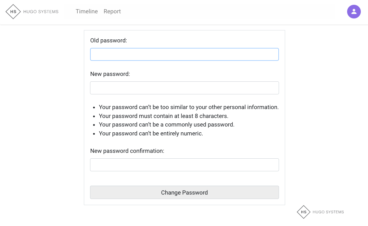Click the footer Hugo Systems brand text
Viewport: 368px width, 226px height.
pos(328,212)
